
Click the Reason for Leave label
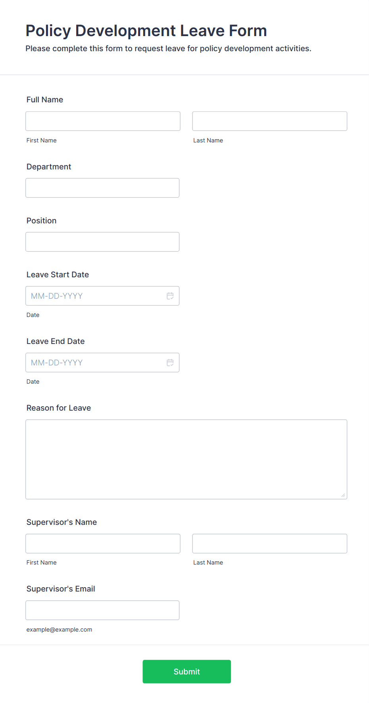pyautogui.click(x=59, y=408)
